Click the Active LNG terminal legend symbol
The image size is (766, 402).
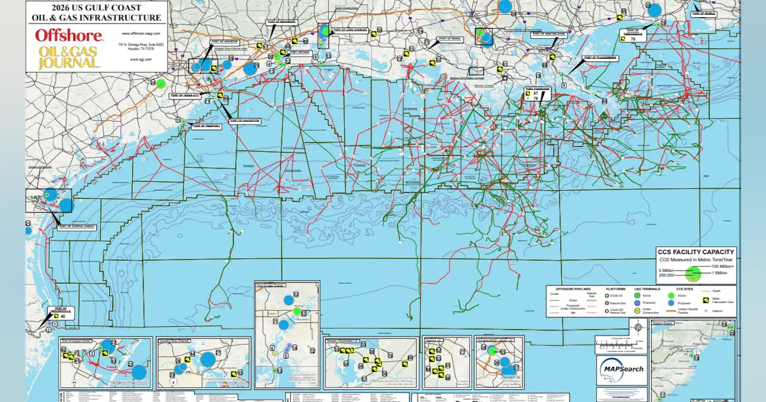click(x=636, y=295)
